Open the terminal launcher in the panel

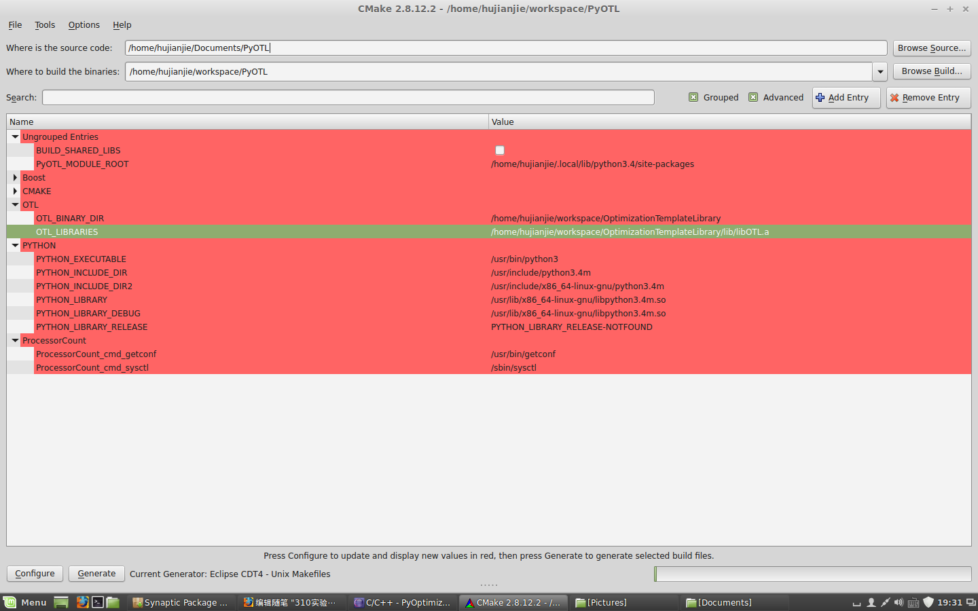coord(98,602)
